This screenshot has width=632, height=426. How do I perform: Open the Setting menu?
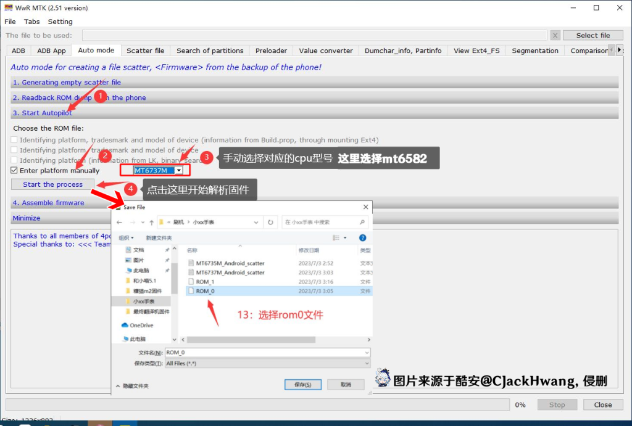coord(60,22)
